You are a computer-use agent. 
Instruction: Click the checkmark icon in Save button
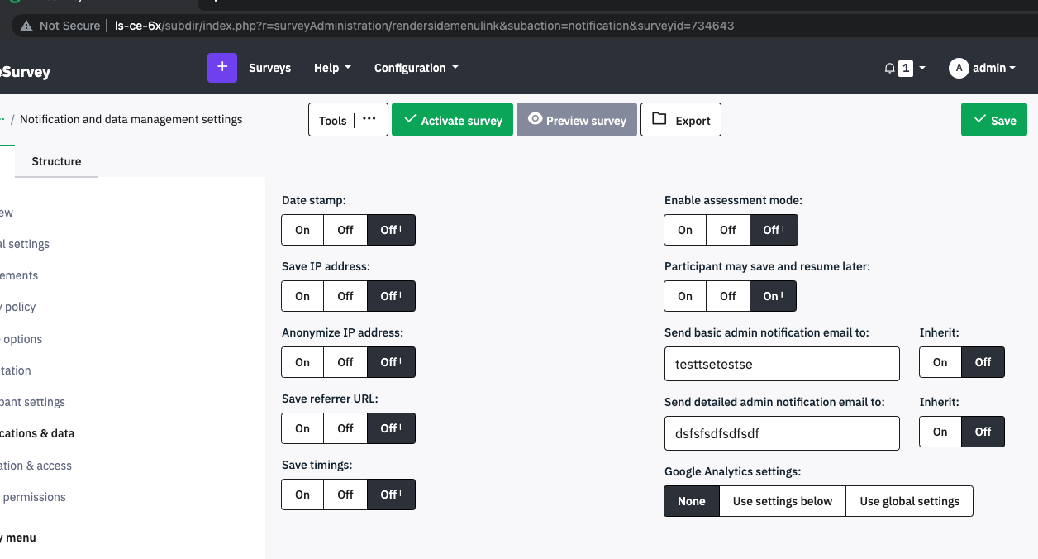pos(979,120)
